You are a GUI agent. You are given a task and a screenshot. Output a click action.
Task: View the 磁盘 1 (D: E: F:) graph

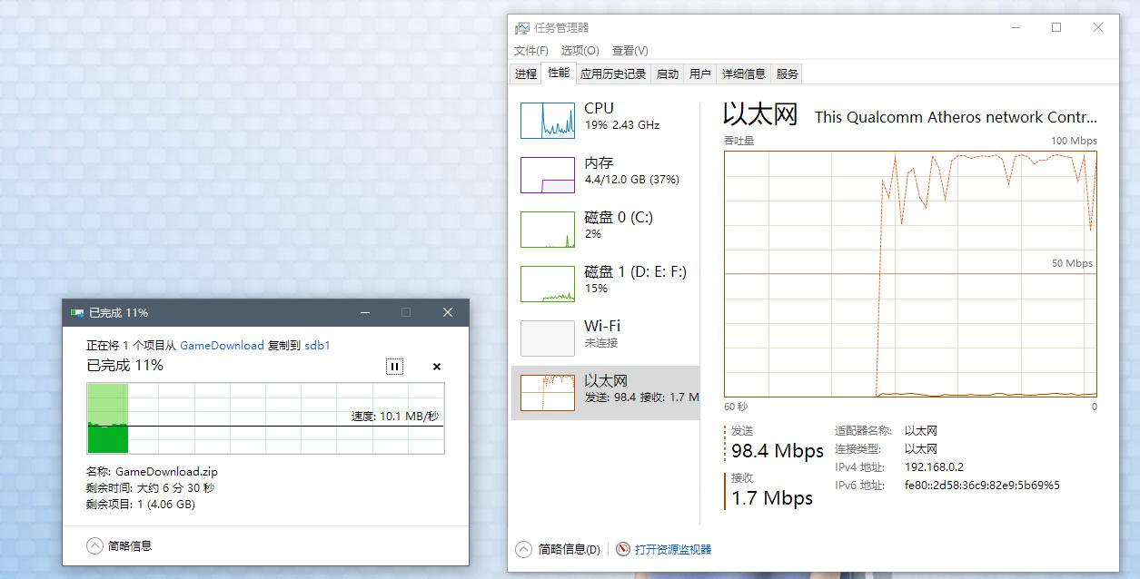548,283
